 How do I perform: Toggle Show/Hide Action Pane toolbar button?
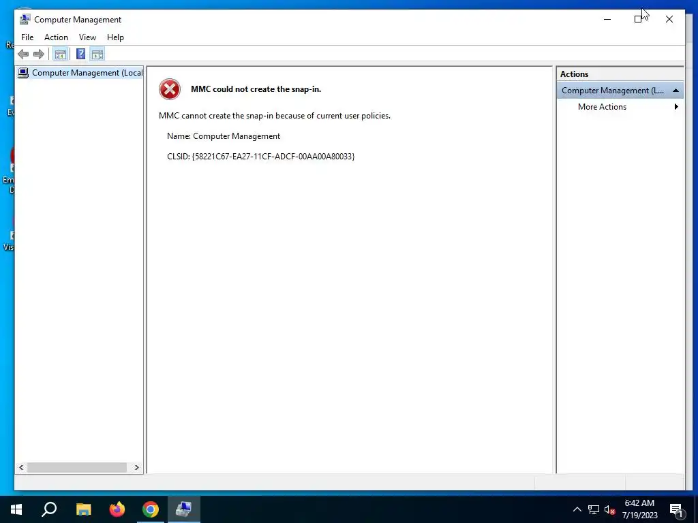[97, 54]
